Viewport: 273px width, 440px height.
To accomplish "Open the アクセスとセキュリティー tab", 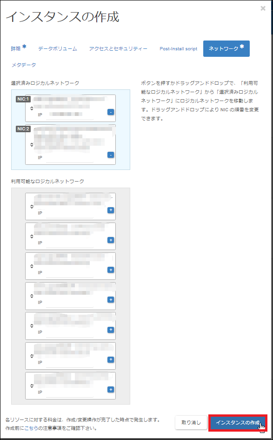I will click(118, 49).
